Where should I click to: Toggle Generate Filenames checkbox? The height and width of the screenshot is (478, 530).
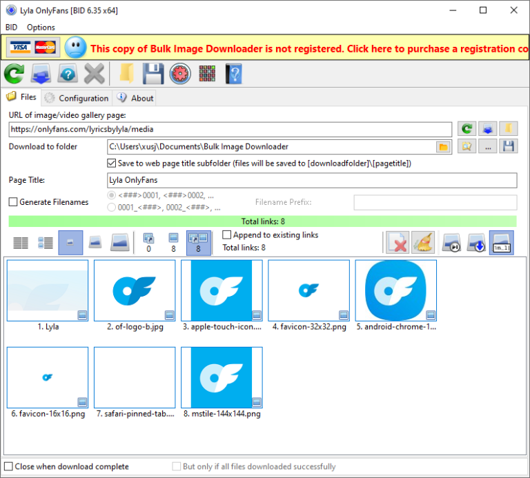13,202
